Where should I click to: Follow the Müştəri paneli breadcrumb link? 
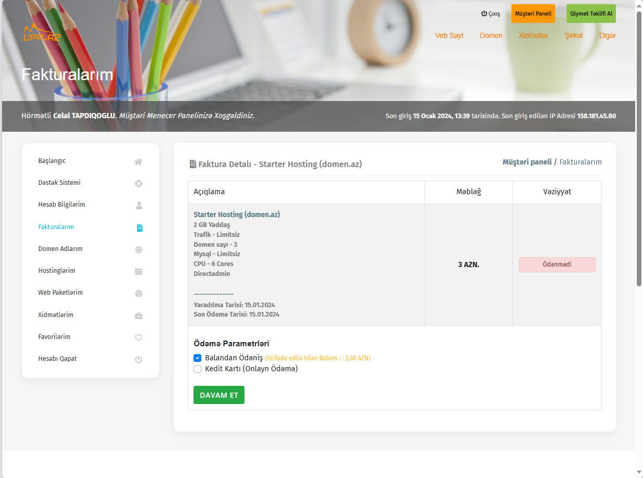(526, 162)
